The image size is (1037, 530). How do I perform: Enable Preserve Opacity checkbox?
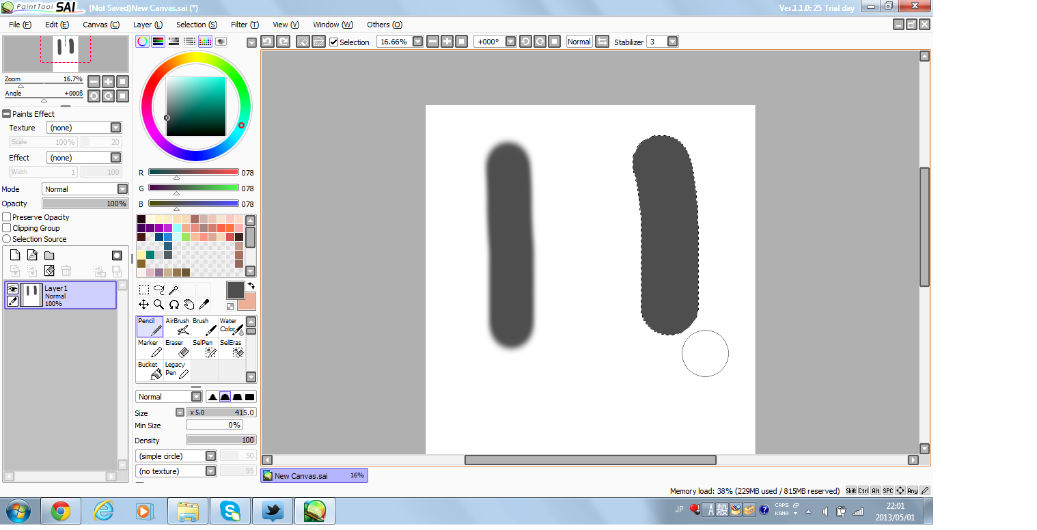(x=7, y=217)
